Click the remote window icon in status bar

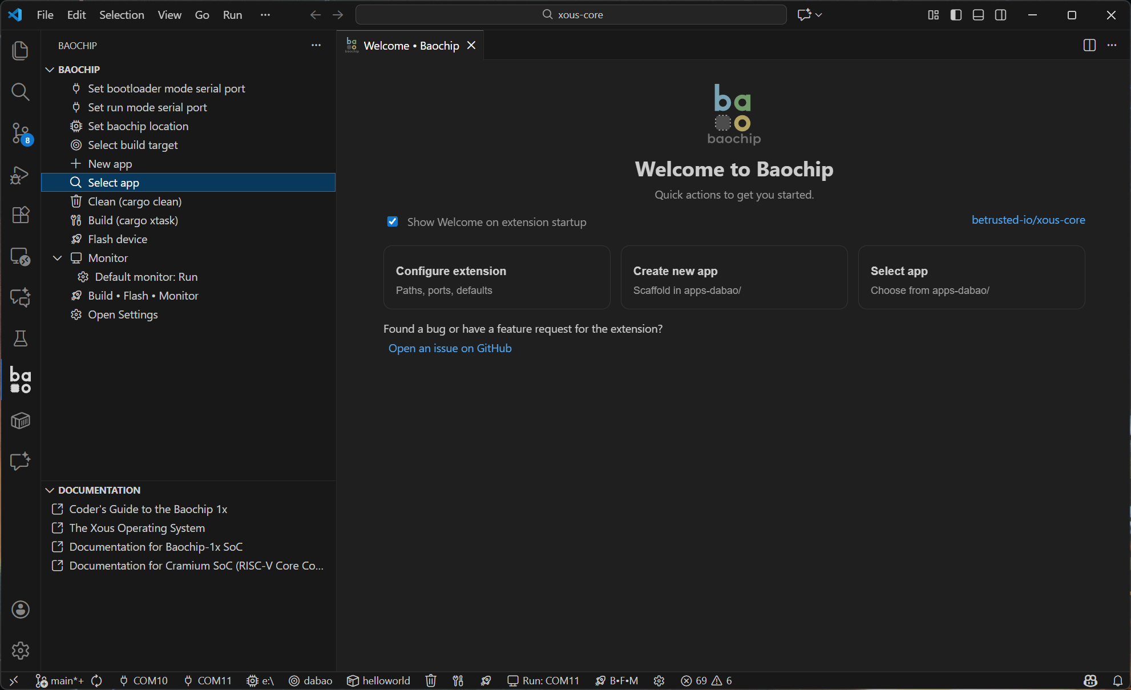tap(14, 680)
